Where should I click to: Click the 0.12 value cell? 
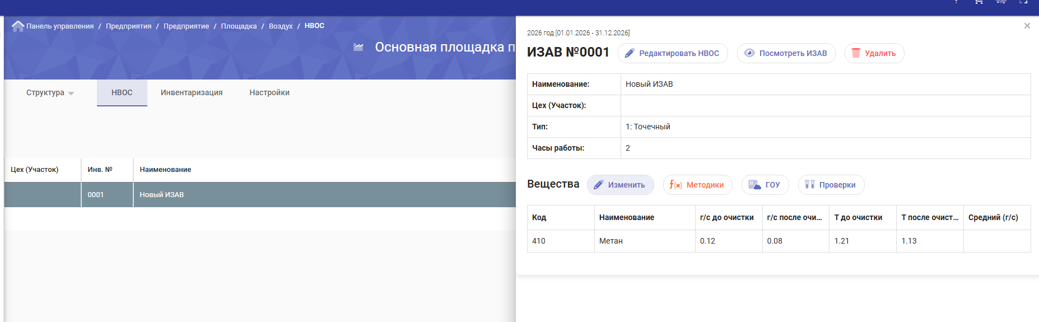[729, 241]
